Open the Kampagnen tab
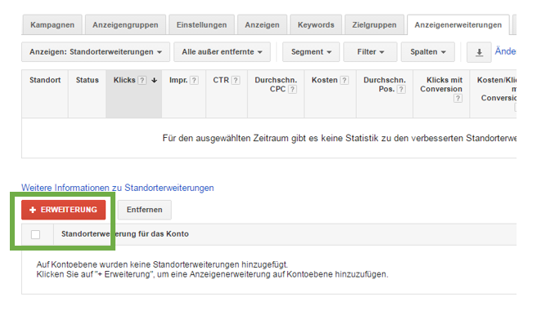This screenshot has height=315, width=537. (52, 24)
